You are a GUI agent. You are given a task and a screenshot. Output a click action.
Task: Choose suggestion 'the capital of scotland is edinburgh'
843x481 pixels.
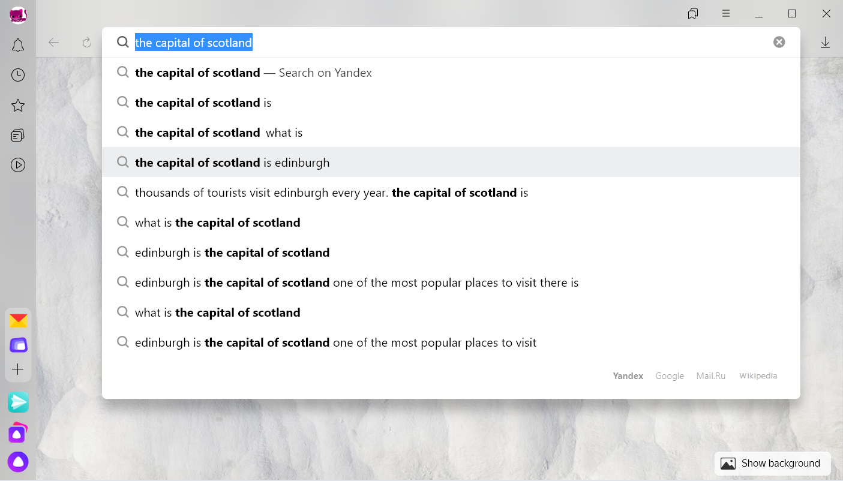[x=451, y=163]
